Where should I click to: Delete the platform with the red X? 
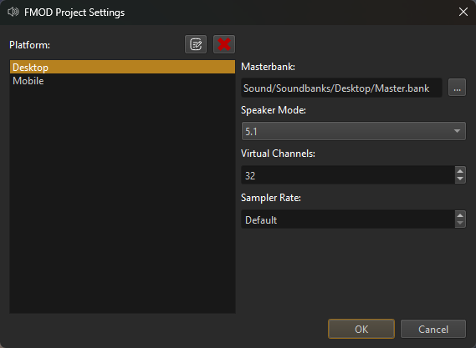pyautogui.click(x=224, y=44)
